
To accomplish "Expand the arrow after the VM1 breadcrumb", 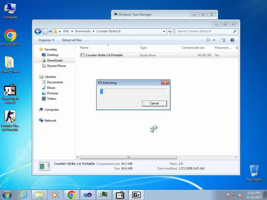I will coord(72,31).
